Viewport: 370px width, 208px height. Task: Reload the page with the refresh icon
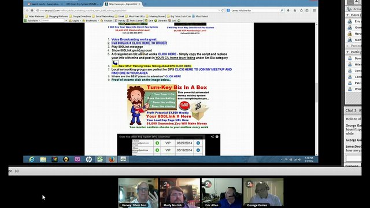223,10
